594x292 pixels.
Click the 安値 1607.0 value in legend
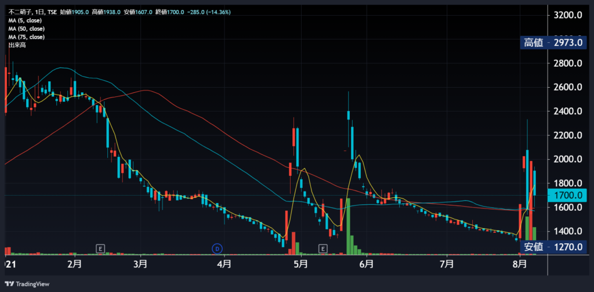[138, 12]
